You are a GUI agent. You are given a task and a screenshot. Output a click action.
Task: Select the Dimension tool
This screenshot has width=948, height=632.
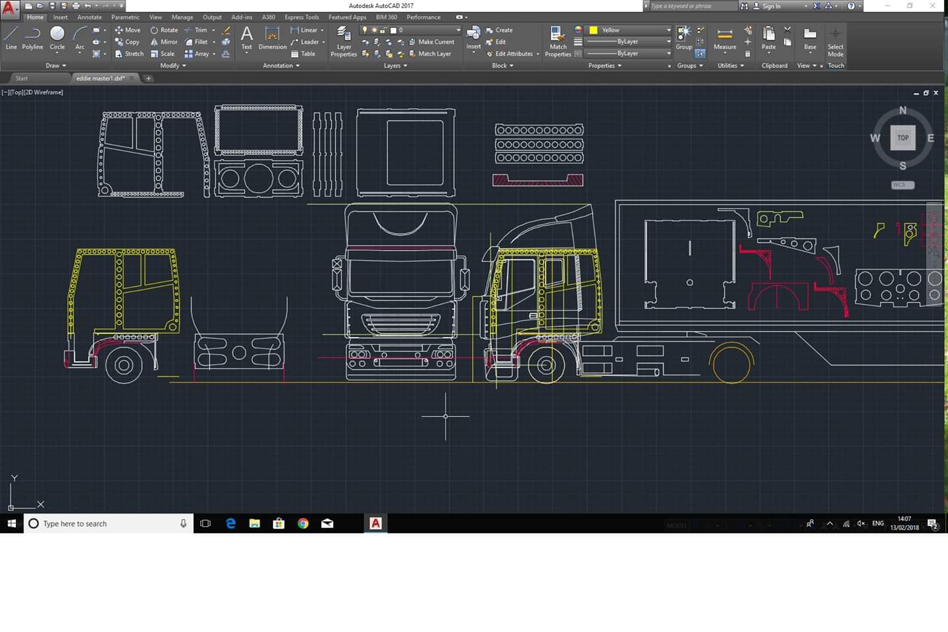point(272,38)
